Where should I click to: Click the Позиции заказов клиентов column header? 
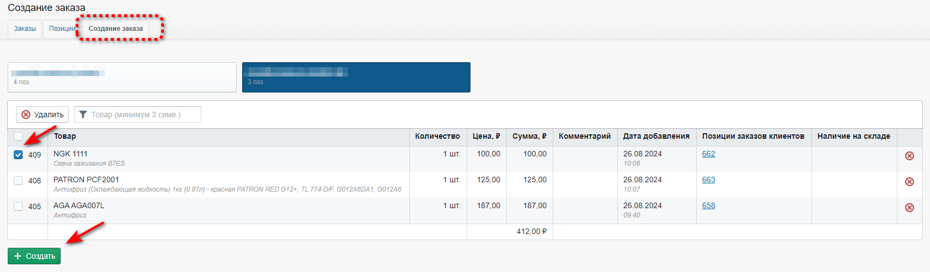[x=753, y=136]
